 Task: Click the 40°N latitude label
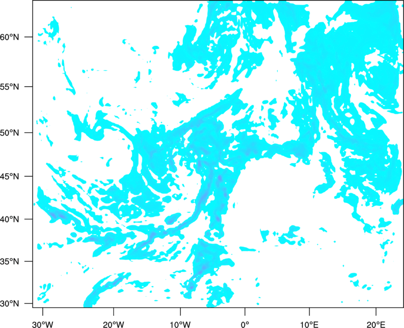10,220
